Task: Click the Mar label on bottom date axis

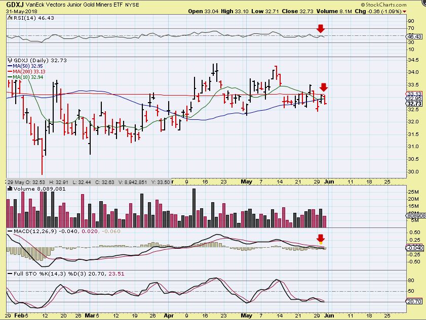Action: [x=90, y=315]
